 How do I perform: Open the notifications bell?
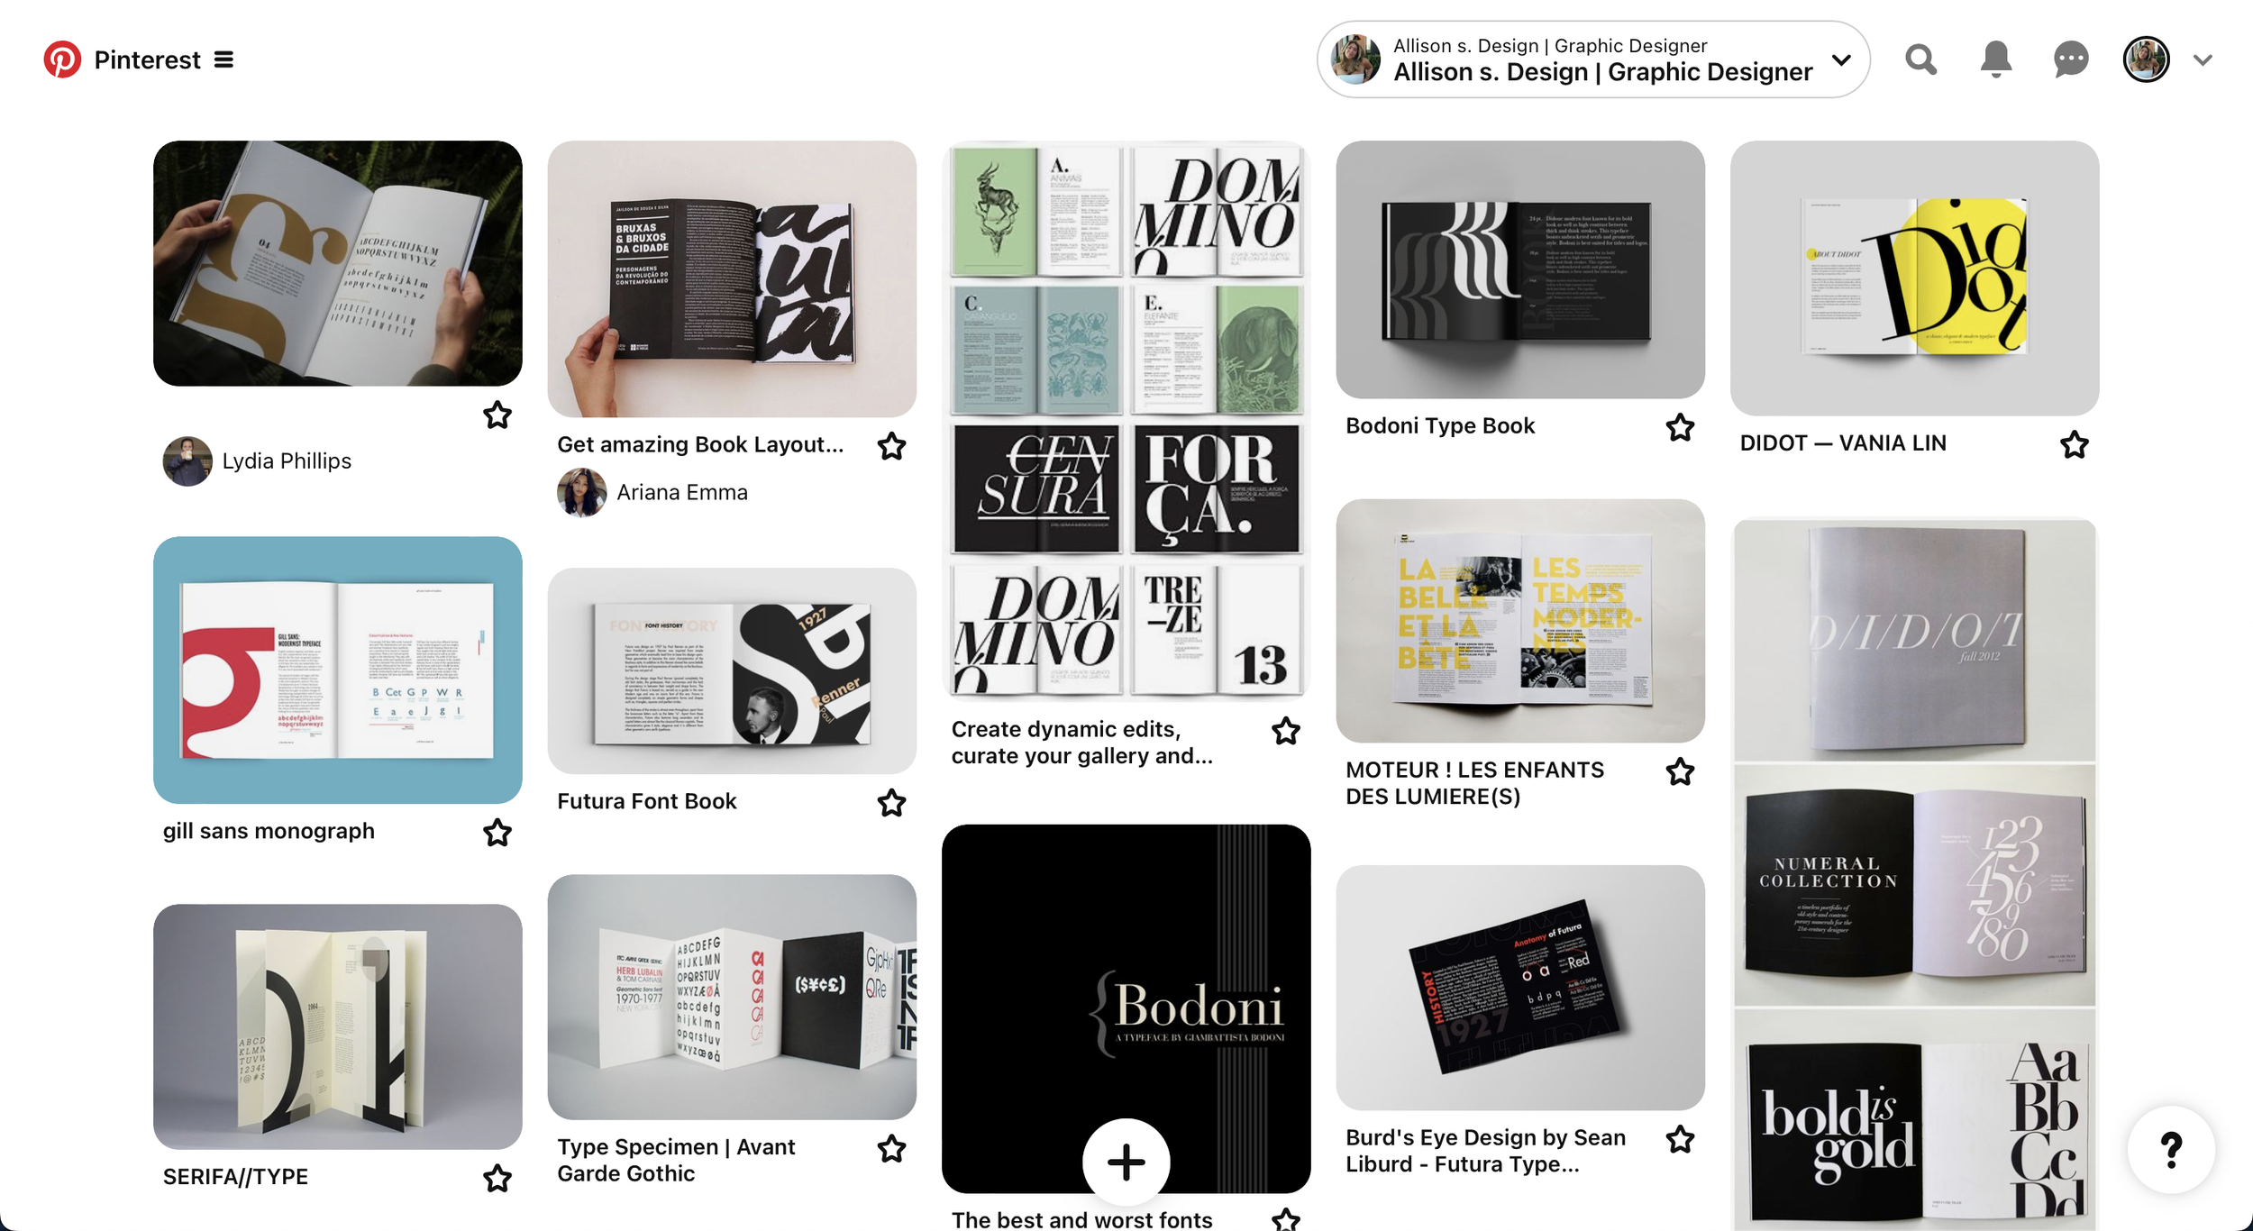point(1995,59)
